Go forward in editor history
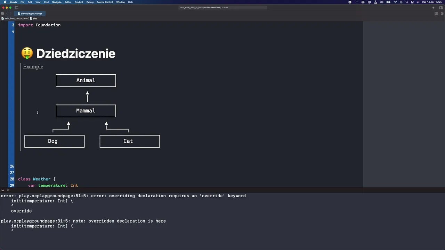This screenshot has height=250, width=445. pyautogui.click(x=10, y=14)
